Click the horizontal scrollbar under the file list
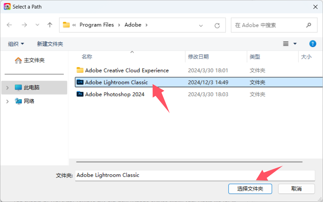The image size is (323, 202). click(x=189, y=162)
